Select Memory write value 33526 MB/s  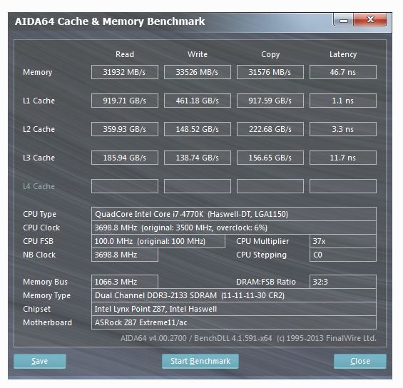[198, 72]
